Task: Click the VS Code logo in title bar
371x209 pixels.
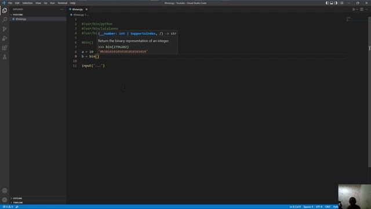Action: click(x=3, y=3)
